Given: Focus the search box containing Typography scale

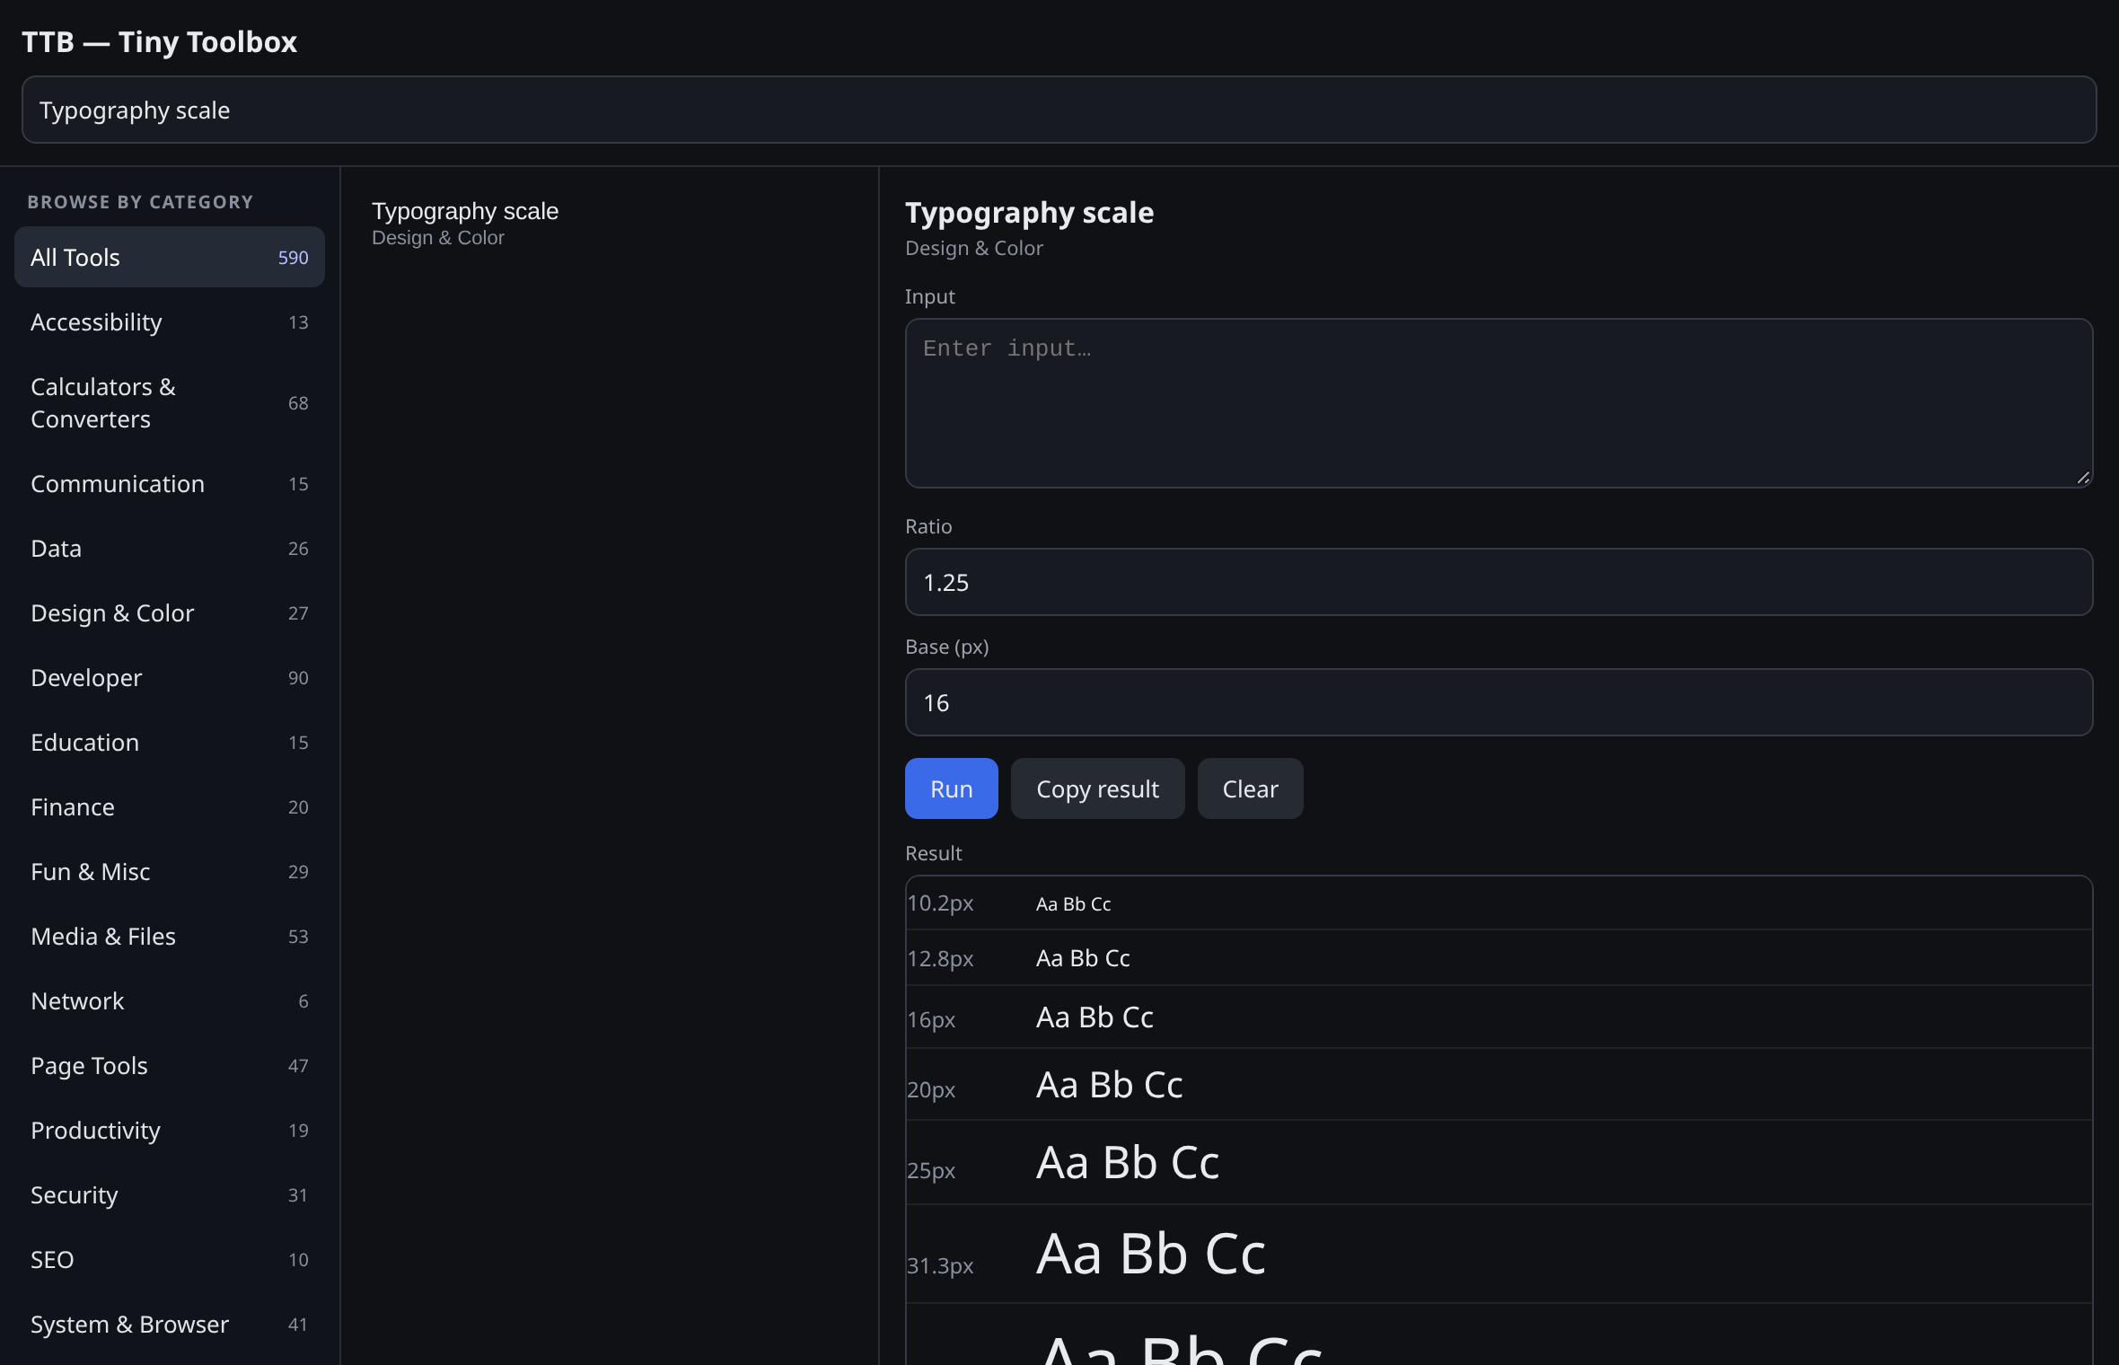Looking at the screenshot, I should pos(1059,110).
